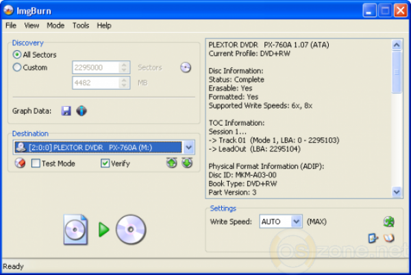Click the 'Book Type: DVD+RW' line
The height and width of the screenshot is (275, 411).
(x=242, y=183)
